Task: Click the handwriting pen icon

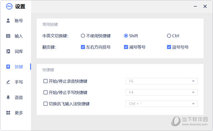Action: 8,82
